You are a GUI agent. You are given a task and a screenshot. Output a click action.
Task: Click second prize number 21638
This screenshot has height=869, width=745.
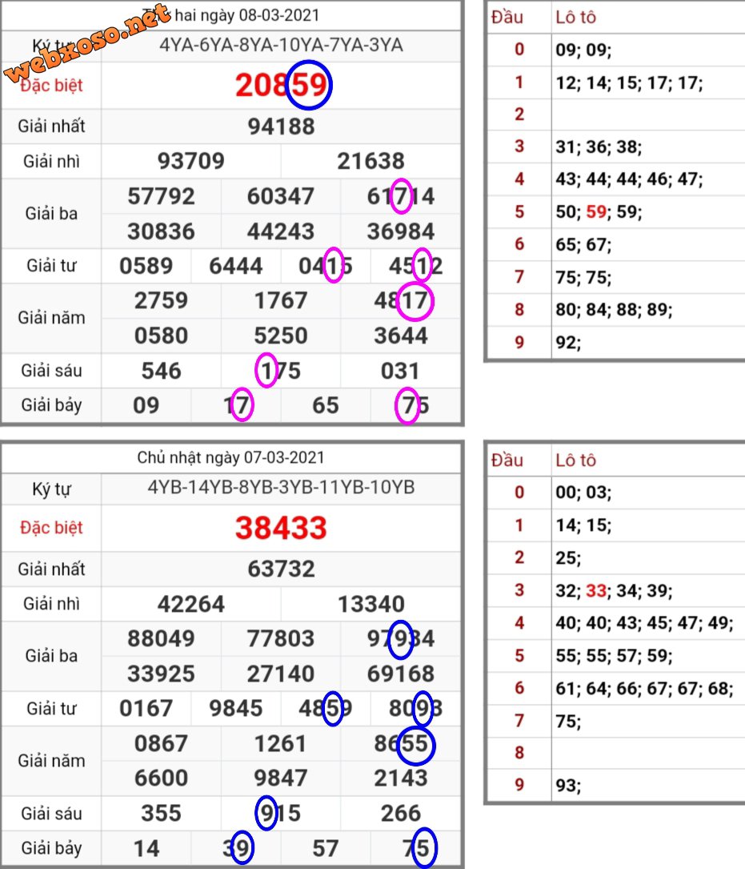[x=371, y=161]
